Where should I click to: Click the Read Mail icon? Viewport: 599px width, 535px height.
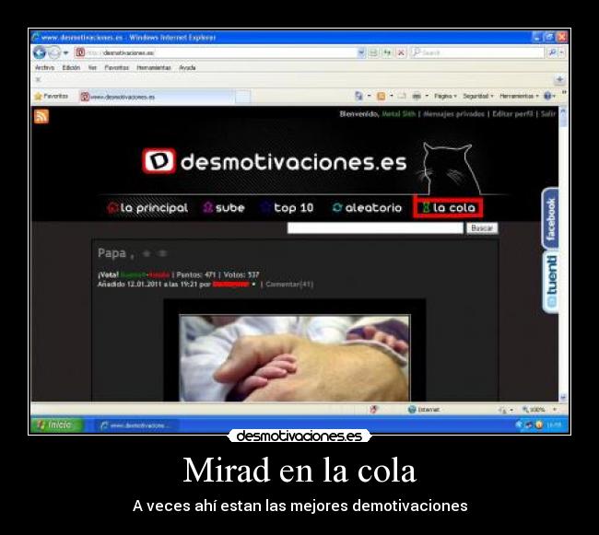tap(402, 96)
